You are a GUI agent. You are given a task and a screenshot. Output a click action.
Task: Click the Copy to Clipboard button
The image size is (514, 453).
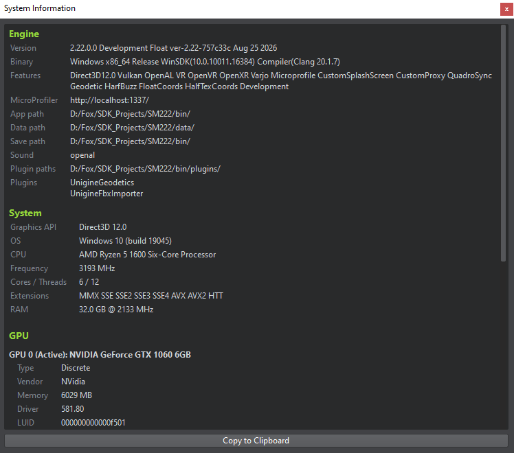click(x=256, y=441)
